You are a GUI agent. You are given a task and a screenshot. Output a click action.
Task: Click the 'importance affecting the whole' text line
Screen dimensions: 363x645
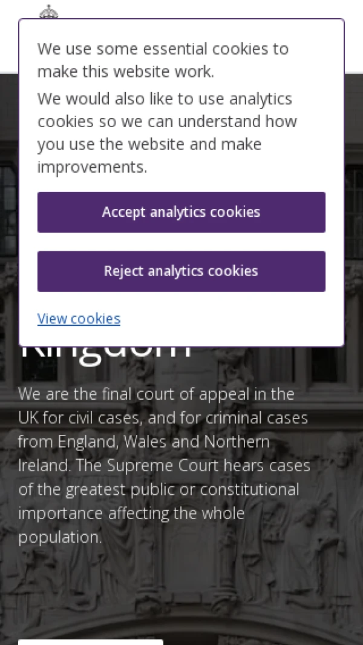[x=131, y=514]
